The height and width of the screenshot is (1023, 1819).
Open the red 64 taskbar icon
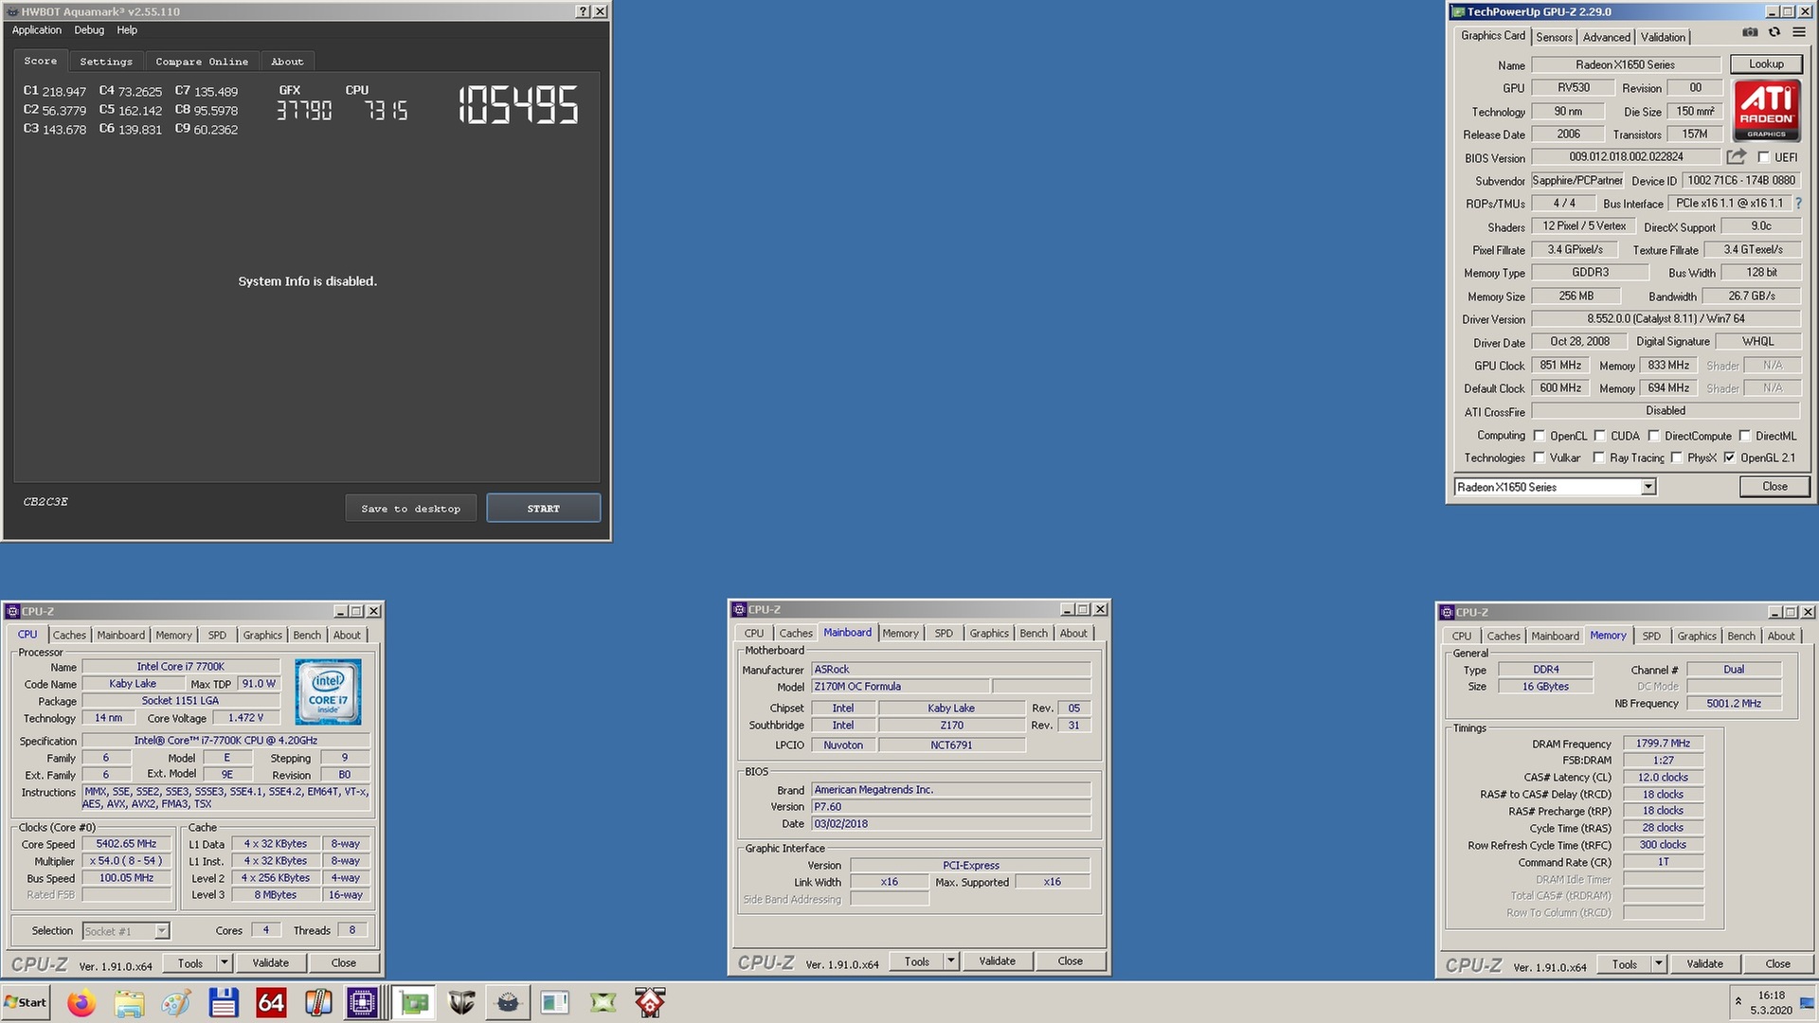tap(271, 1002)
